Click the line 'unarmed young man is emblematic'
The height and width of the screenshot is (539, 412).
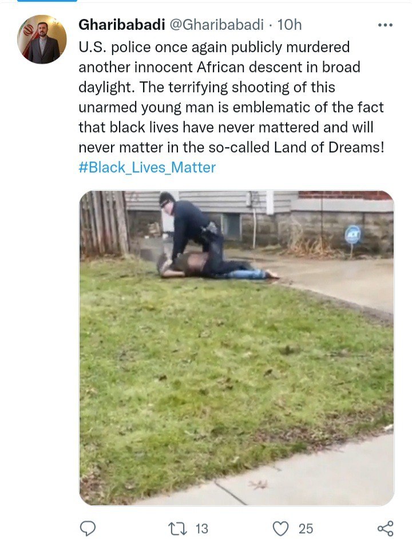click(231, 107)
